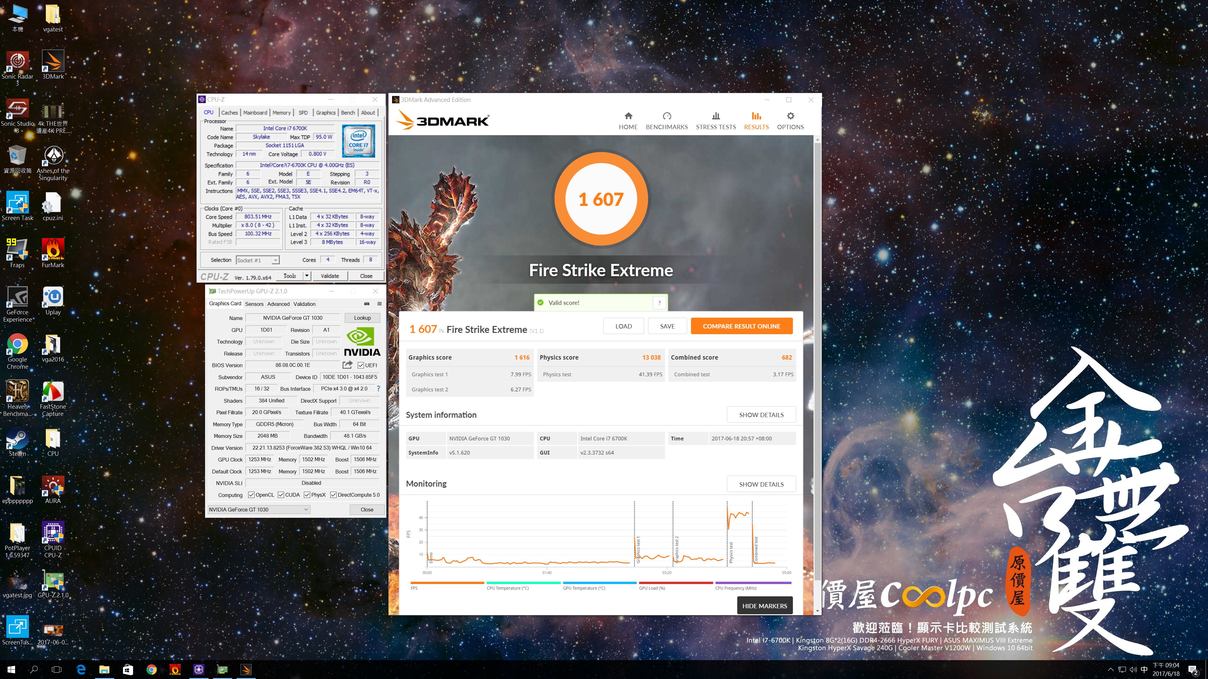
Task: Open RESULTS section in 3DMark
Action: (x=756, y=121)
